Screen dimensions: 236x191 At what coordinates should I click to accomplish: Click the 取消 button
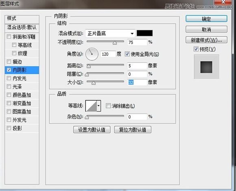(x=206, y=29)
